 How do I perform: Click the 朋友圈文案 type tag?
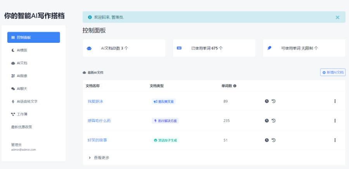[164, 101]
